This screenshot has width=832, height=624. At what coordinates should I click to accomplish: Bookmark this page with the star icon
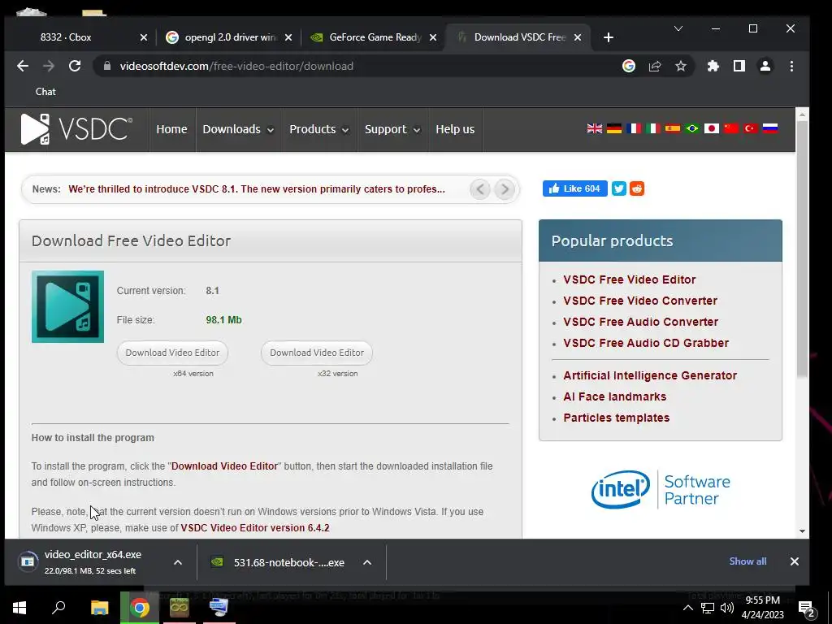pyautogui.click(x=681, y=67)
